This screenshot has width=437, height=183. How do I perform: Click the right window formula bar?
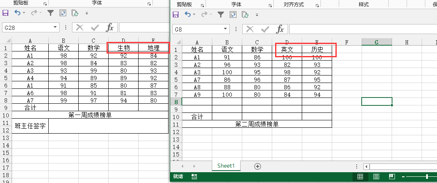(363, 29)
